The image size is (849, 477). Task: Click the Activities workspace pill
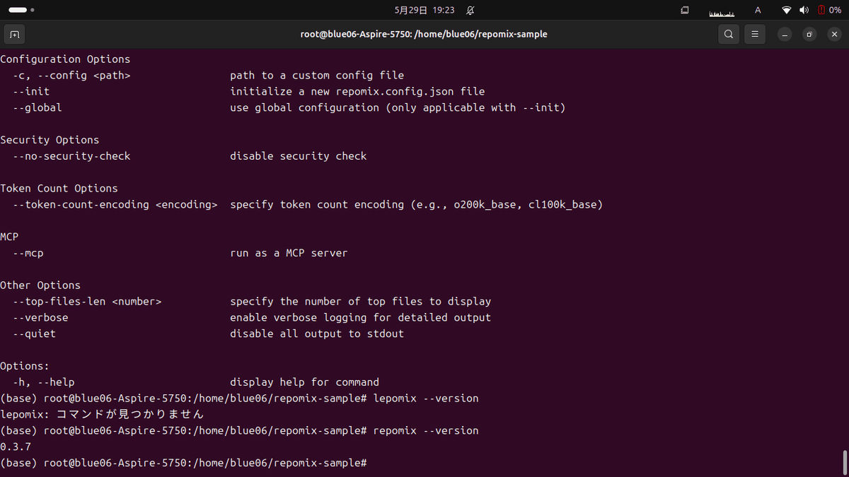coord(18,11)
